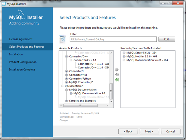Open the License Agreement step
This screenshot has width=186, height=140.
coord(21,39)
